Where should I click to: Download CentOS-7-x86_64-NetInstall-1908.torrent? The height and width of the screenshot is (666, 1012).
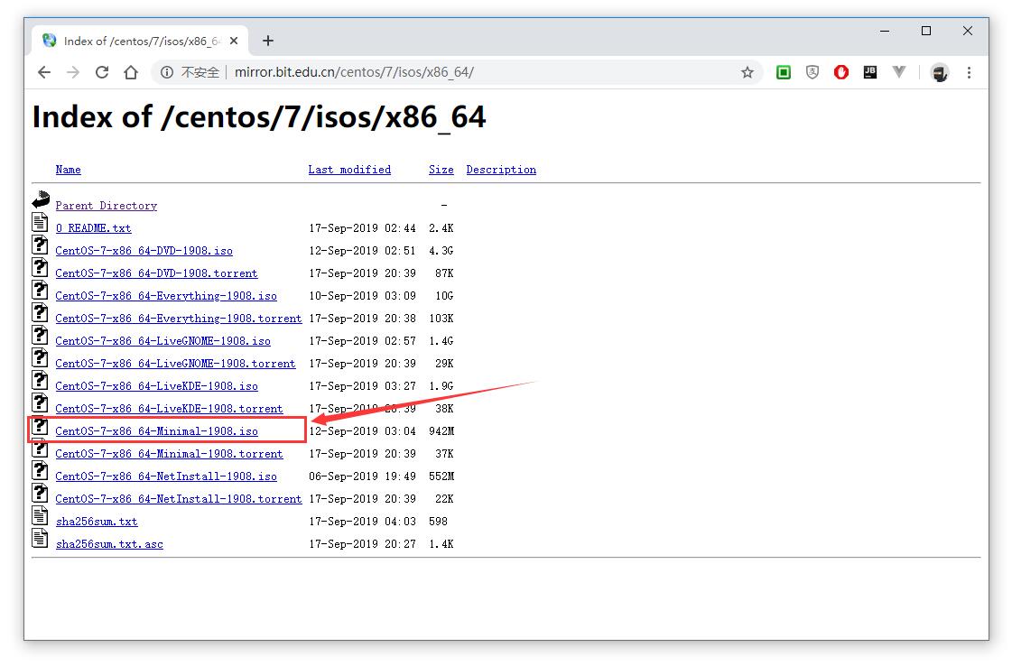[x=179, y=499]
